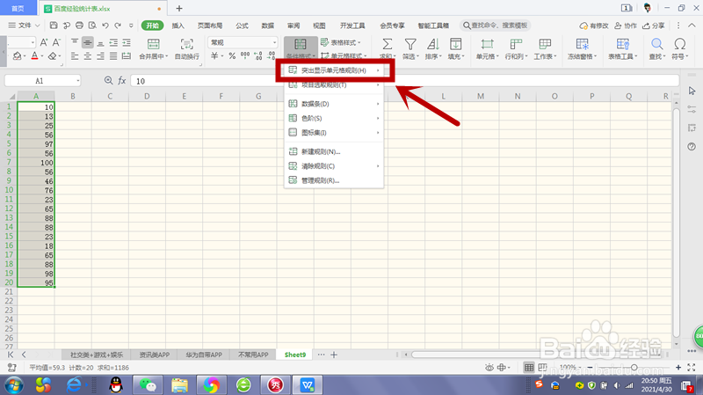
Task: Open WeChat from the Windows taskbar
Action: click(148, 385)
